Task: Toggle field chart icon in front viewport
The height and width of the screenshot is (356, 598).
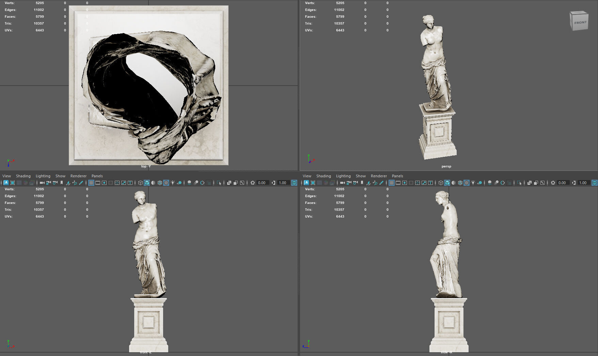Action: (117, 183)
